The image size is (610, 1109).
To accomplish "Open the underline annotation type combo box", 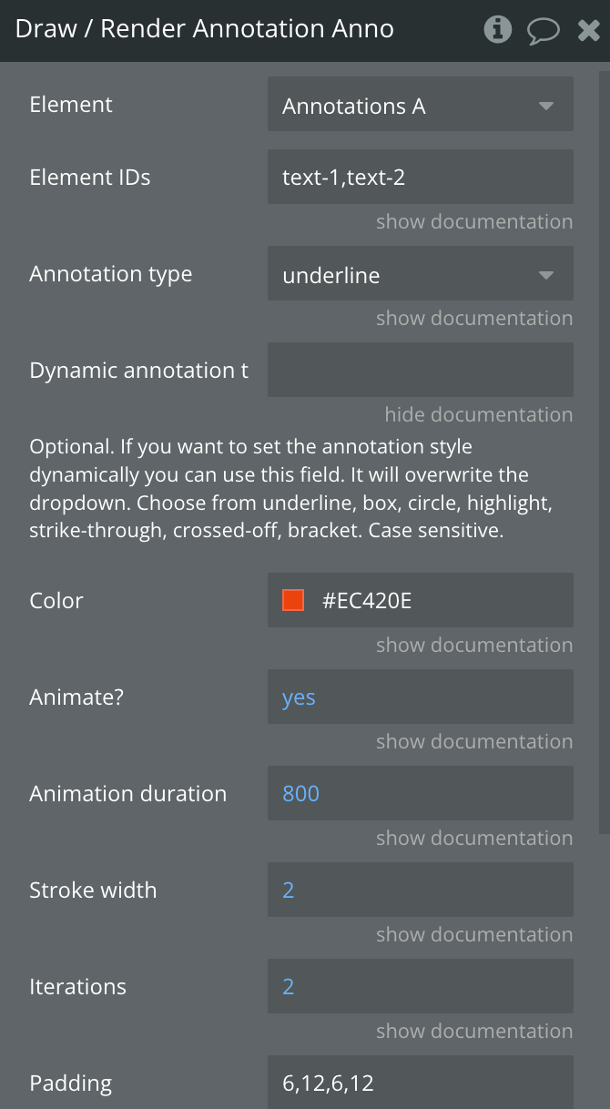I will tap(421, 273).
